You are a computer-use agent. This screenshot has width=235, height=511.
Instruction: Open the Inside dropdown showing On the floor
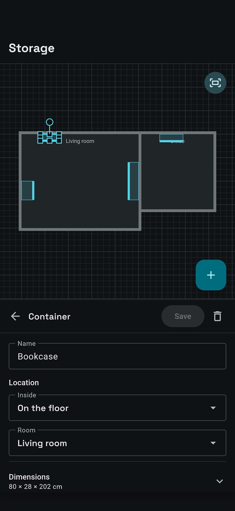pos(117,408)
